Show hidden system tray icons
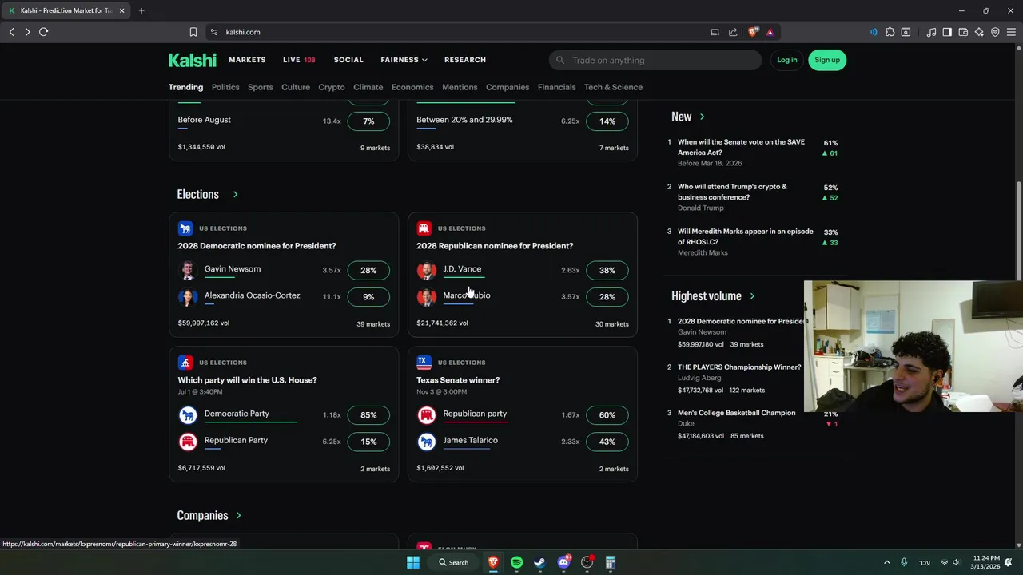 (886, 562)
